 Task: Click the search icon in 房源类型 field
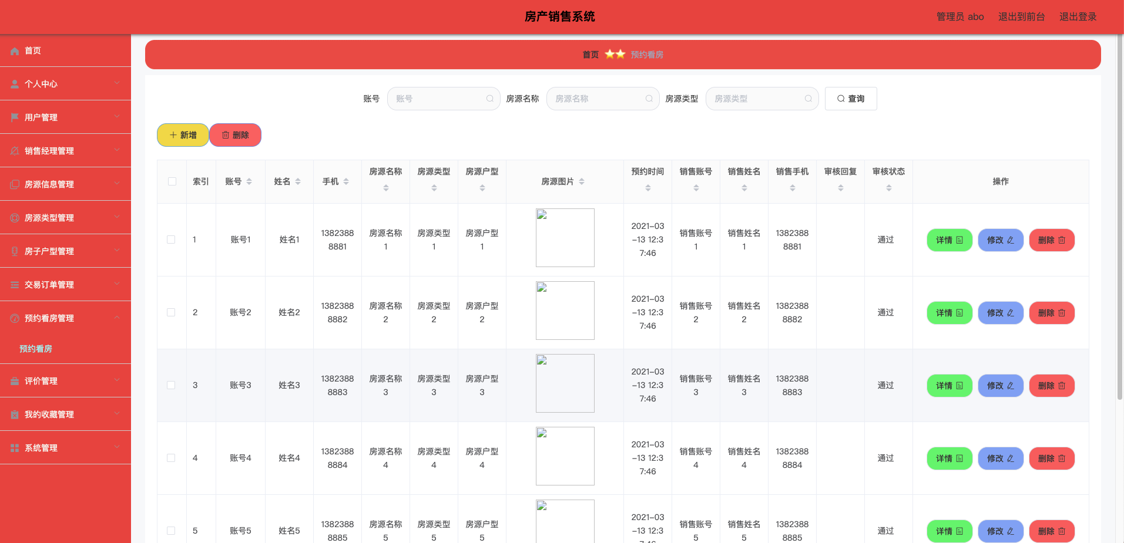click(x=808, y=99)
